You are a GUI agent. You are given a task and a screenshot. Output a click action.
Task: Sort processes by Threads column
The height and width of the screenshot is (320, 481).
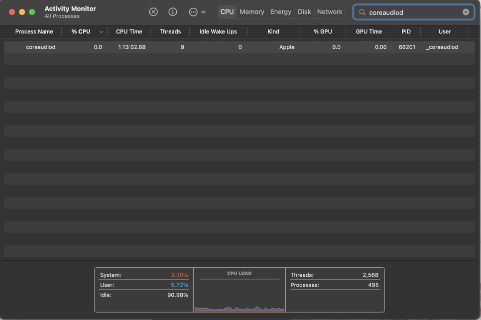(170, 32)
